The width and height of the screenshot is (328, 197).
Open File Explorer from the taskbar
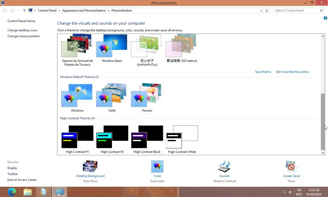tap(27, 192)
